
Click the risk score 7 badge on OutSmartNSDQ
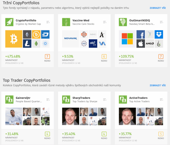click(161, 57)
